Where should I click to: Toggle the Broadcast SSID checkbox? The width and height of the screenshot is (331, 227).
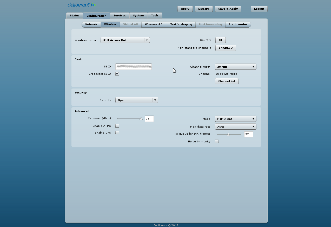(x=117, y=74)
